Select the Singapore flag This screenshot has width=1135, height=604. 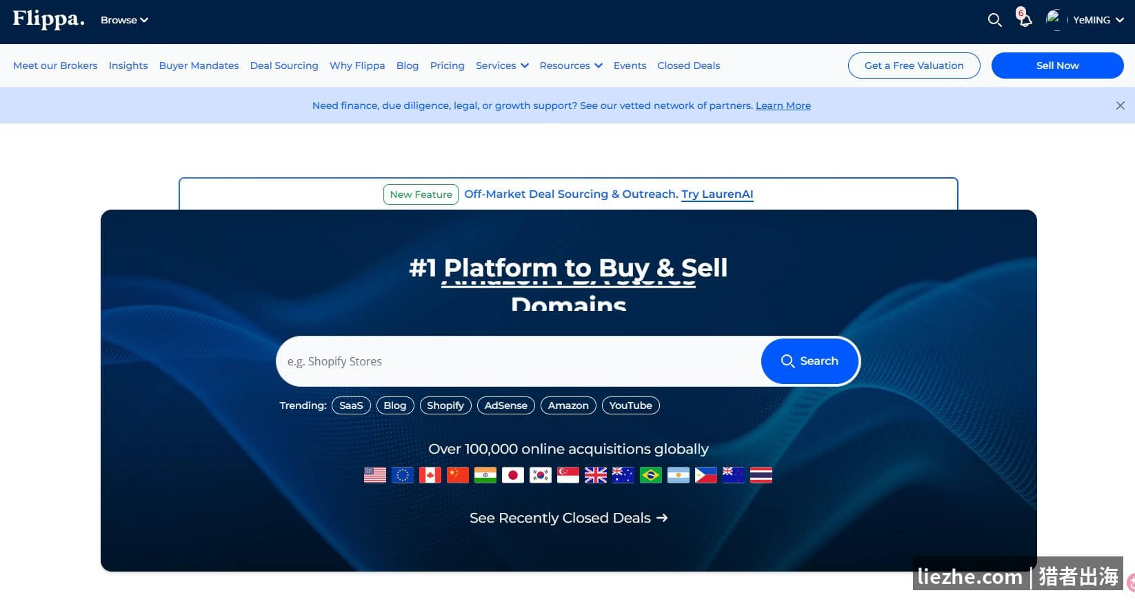point(568,475)
